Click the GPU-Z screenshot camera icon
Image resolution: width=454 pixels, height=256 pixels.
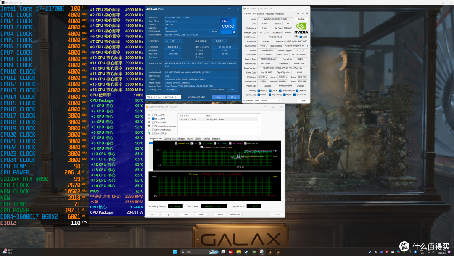coord(298,13)
